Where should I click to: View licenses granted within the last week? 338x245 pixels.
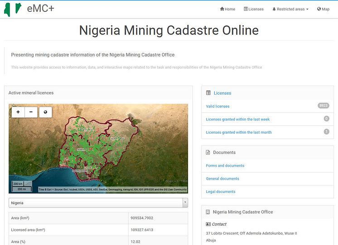click(x=237, y=120)
